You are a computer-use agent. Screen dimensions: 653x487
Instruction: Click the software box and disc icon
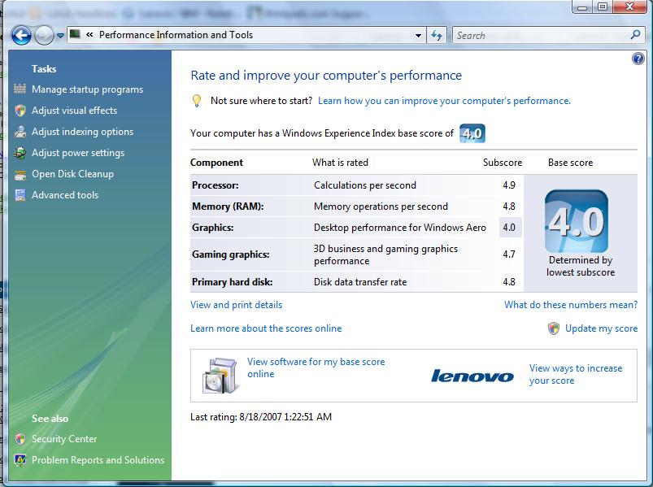pyautogui.click(x=220, y=376)
